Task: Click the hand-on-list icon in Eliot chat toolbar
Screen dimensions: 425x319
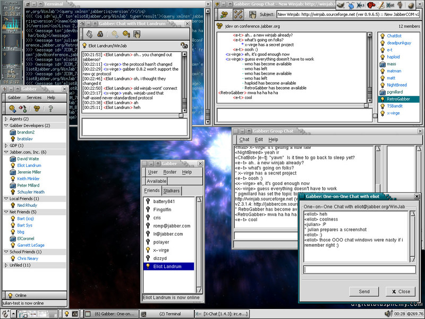Action: 137,34
